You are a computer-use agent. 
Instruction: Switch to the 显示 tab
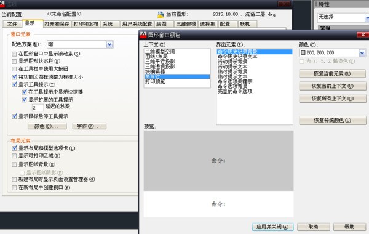click(x=33, y=23)
